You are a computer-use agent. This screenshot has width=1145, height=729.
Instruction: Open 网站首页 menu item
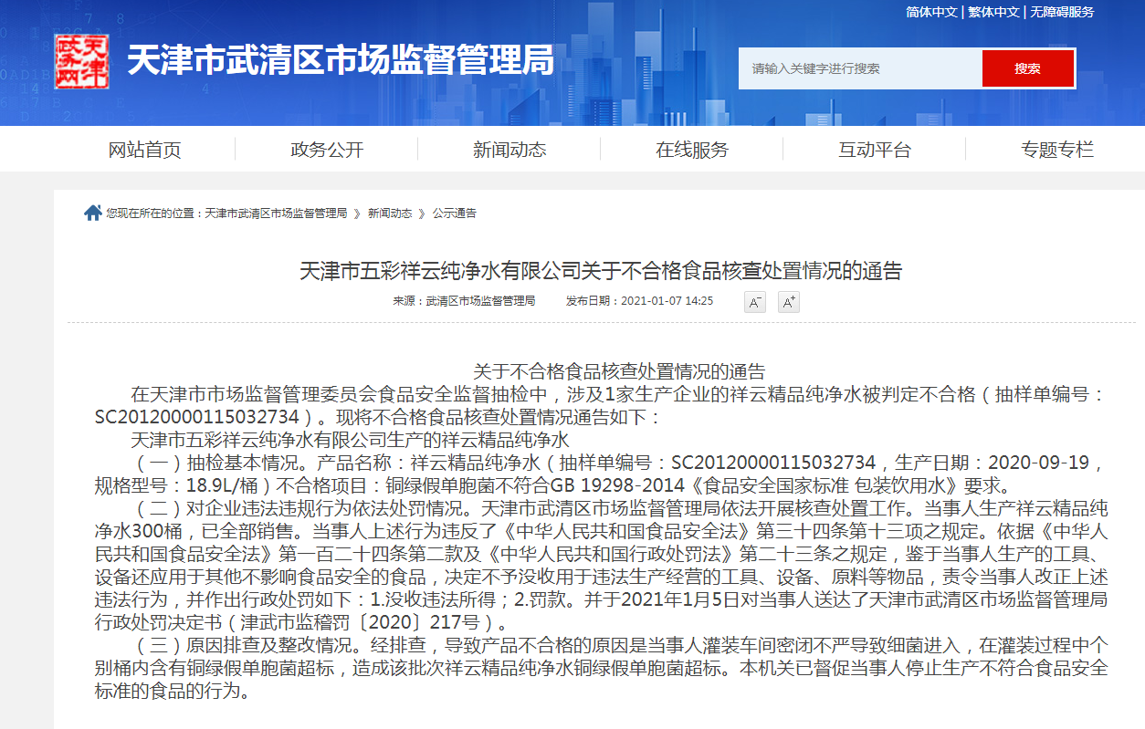[144, 150]
